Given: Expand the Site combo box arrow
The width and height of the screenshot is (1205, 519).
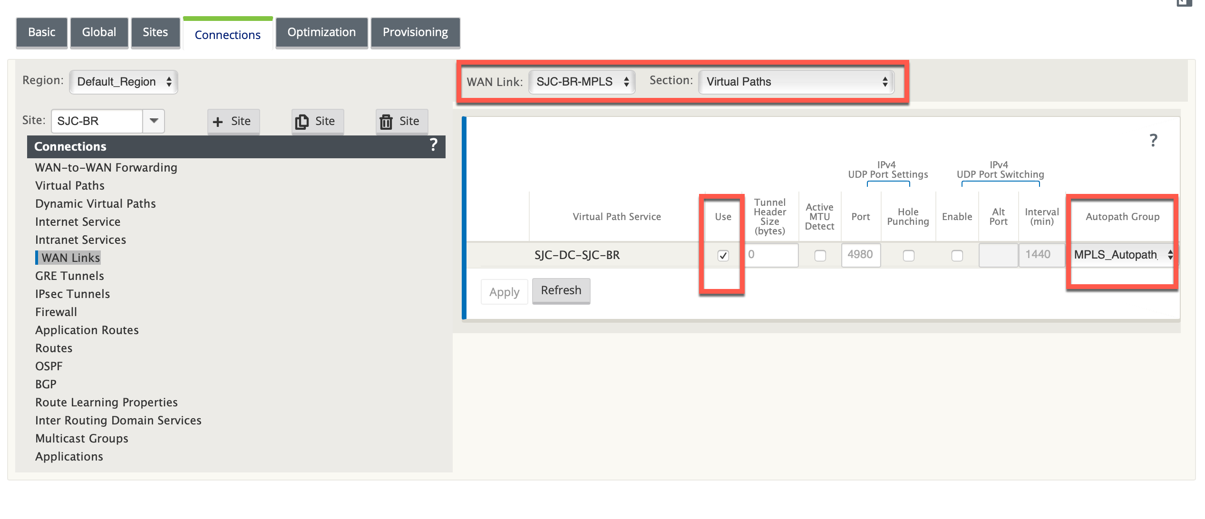Looking at the screenshot, I should 154,121.
